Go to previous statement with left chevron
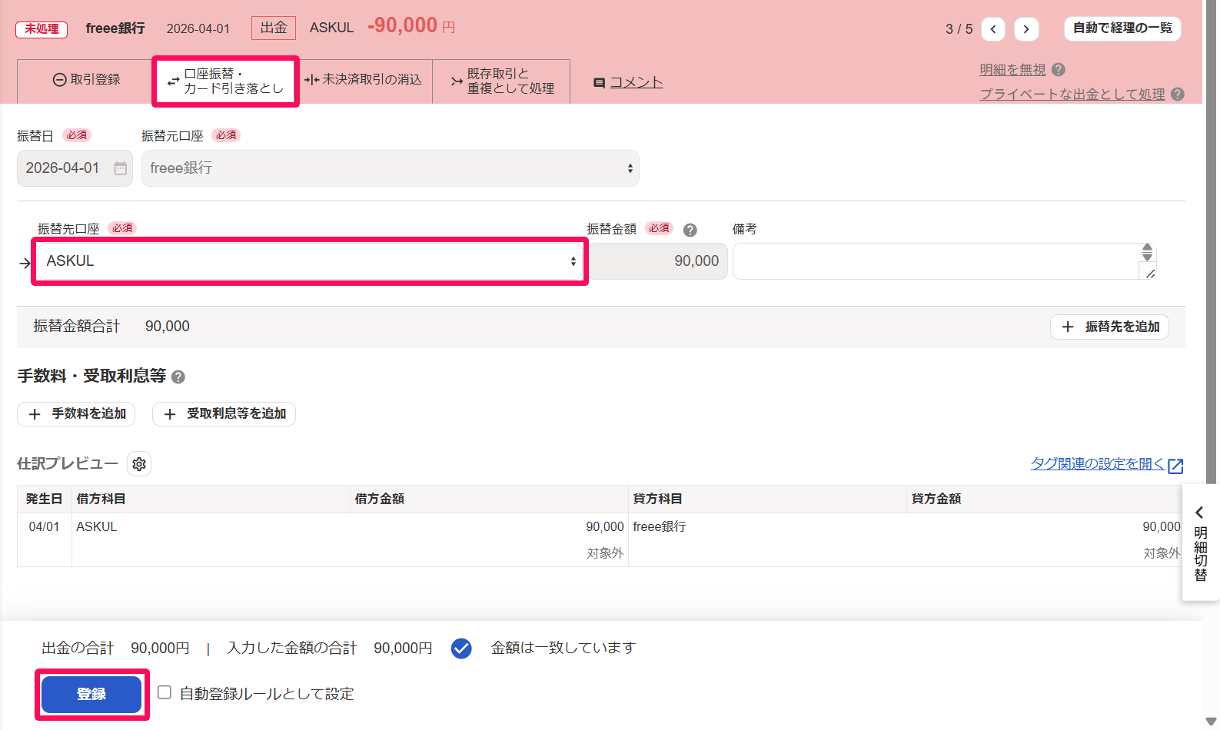This screenshot has height=730, width=1220. point(993,29)
